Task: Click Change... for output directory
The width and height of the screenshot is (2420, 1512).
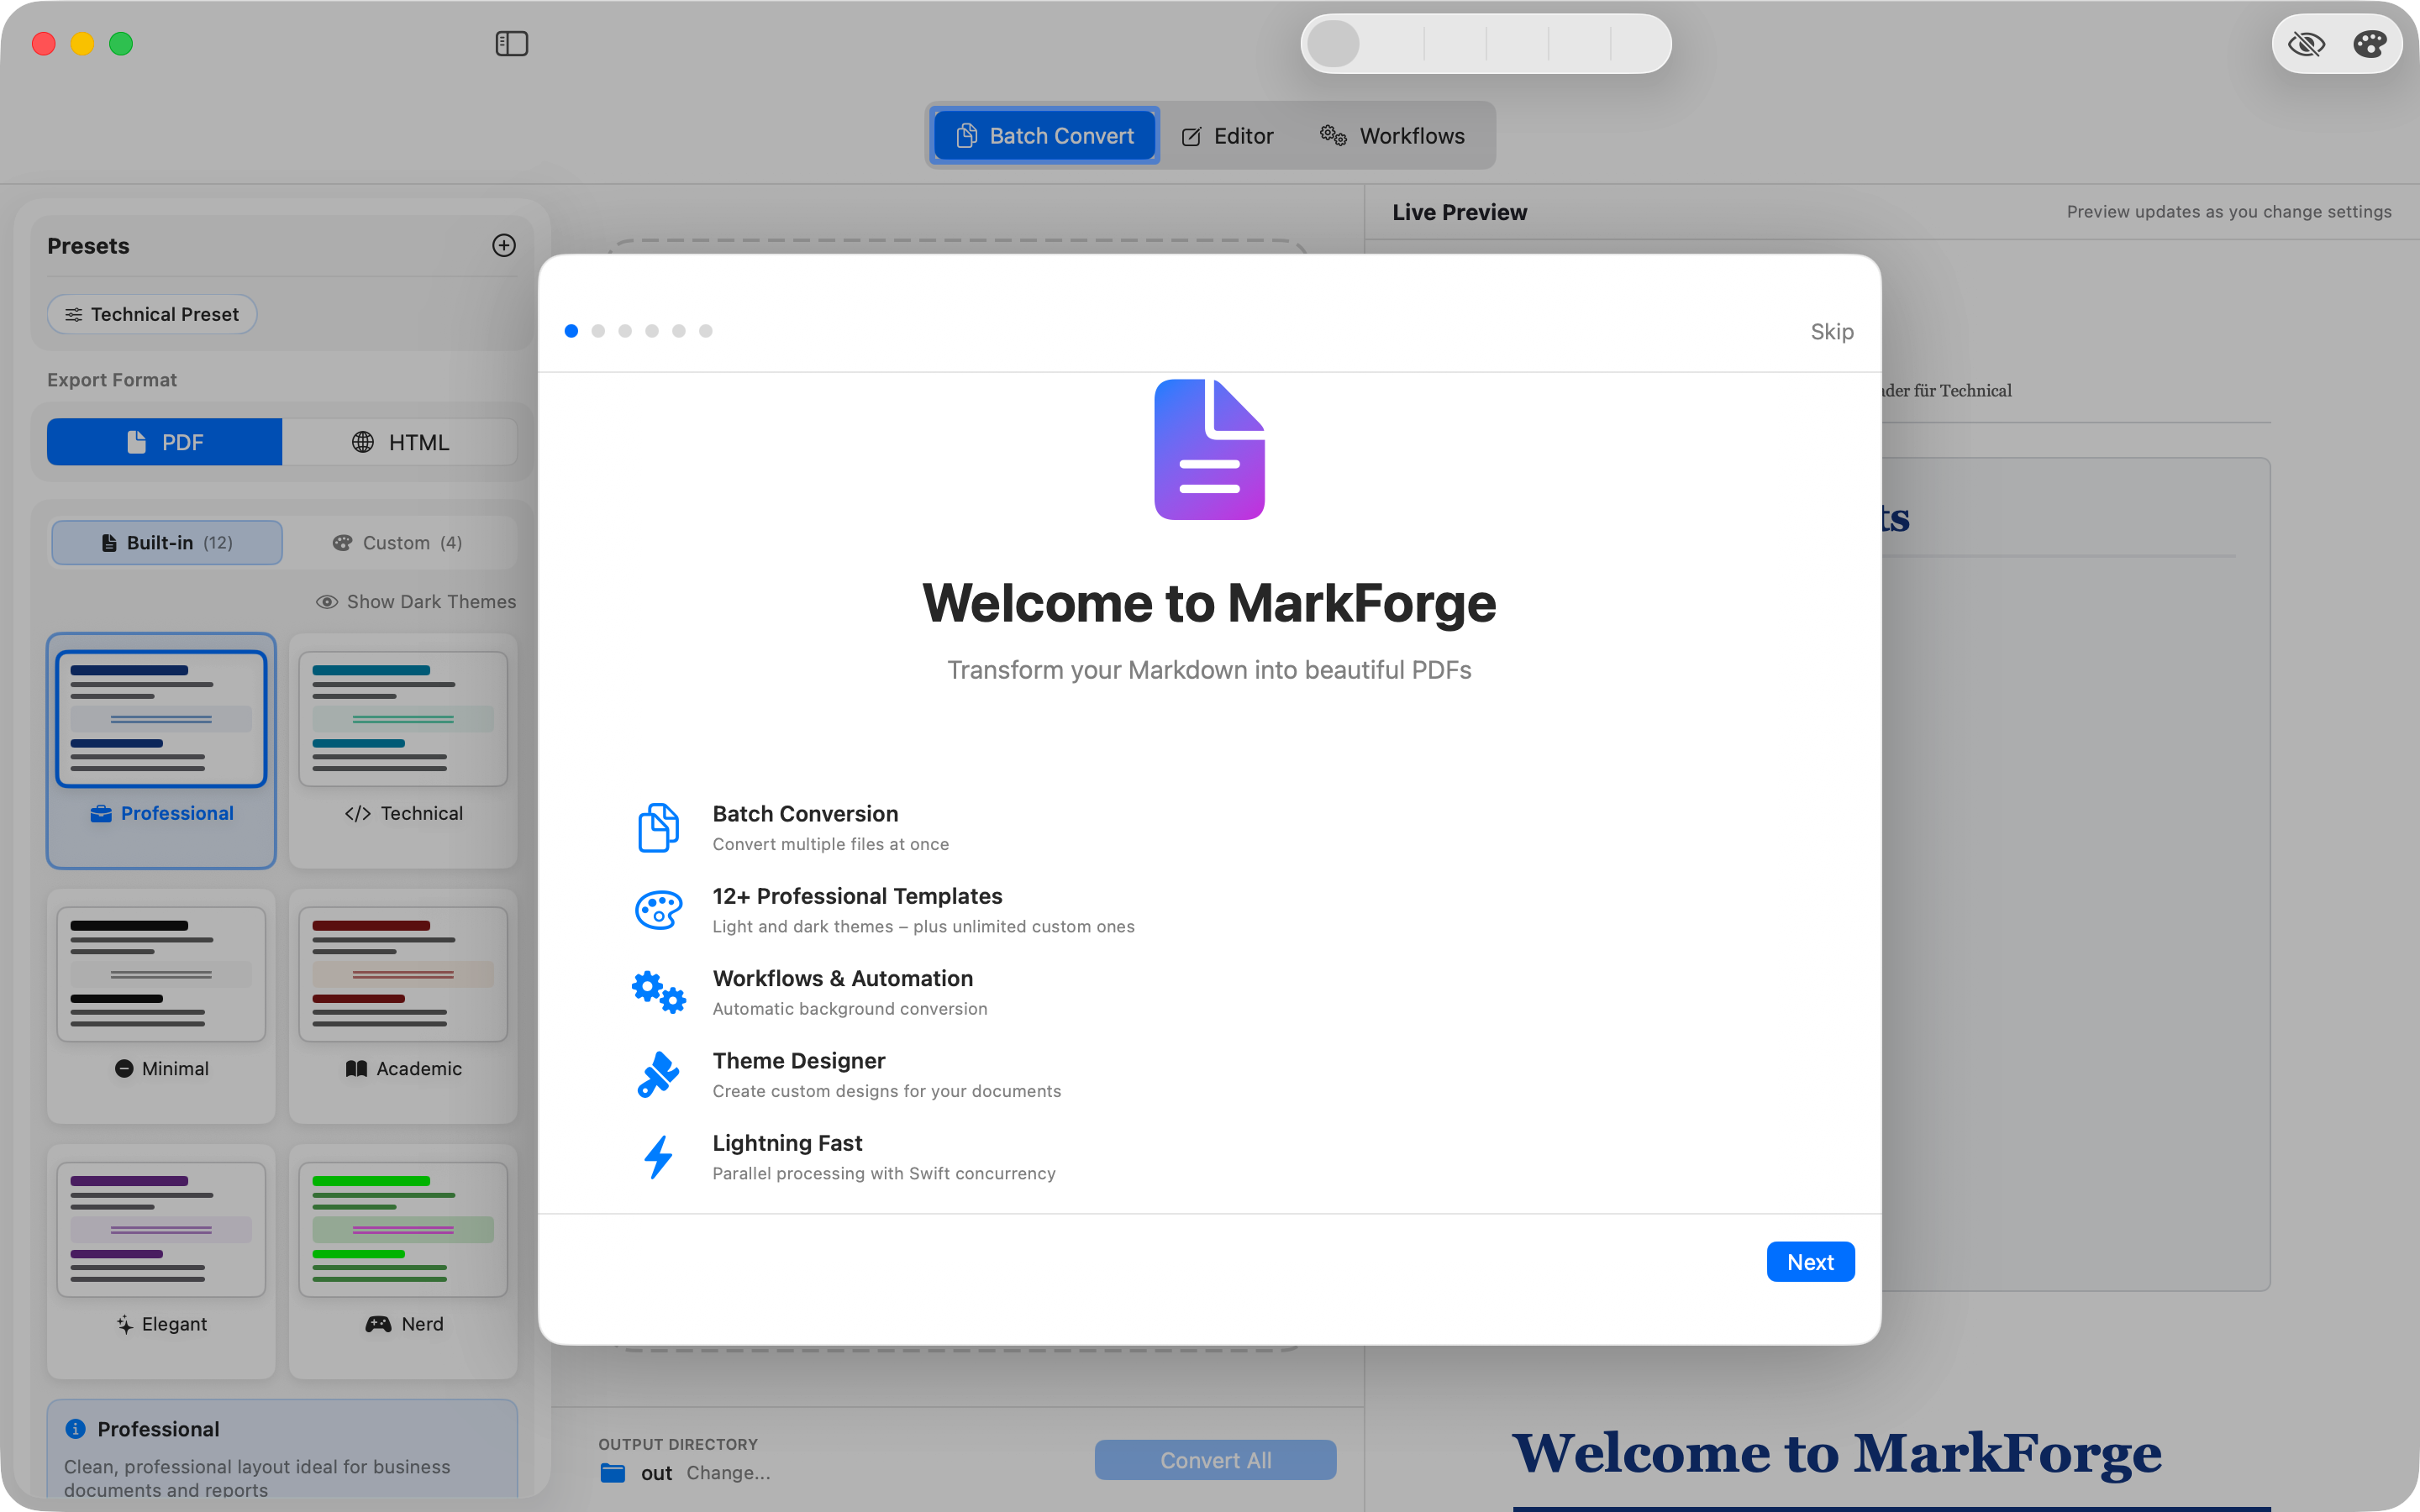Action: pos(728,1473)
